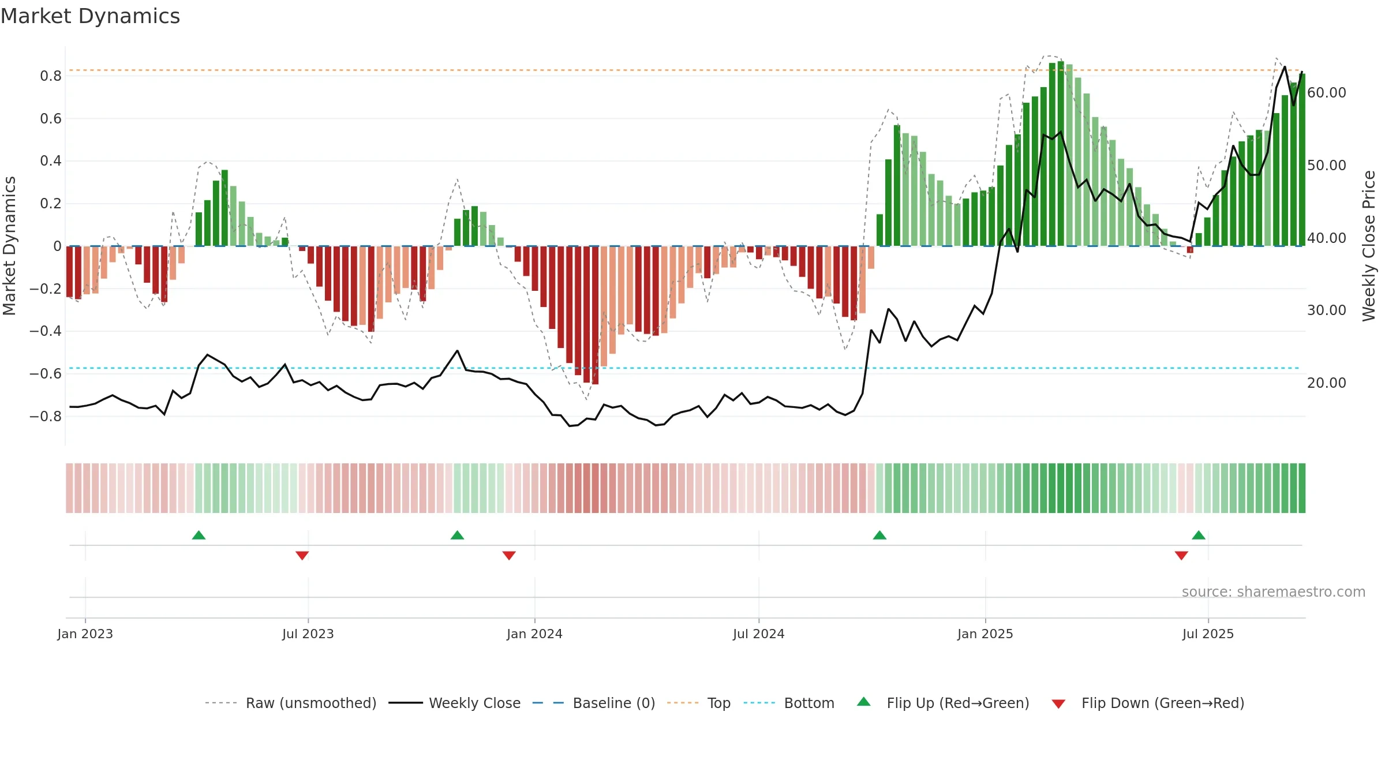Click the 30.00 price axis tick
The height and width of the screenshot is (779, 1385).
(x=1326, y=310)
